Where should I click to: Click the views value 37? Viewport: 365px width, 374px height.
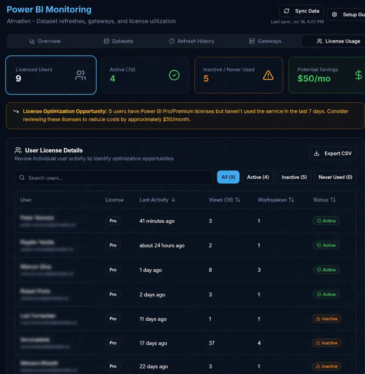point(212,343)
